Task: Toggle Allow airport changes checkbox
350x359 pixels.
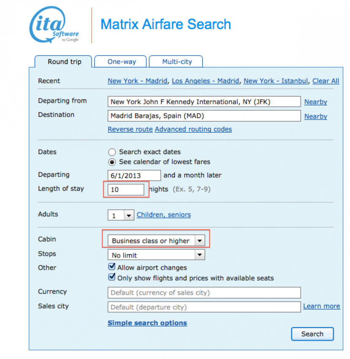Action: tap(112, 267)
